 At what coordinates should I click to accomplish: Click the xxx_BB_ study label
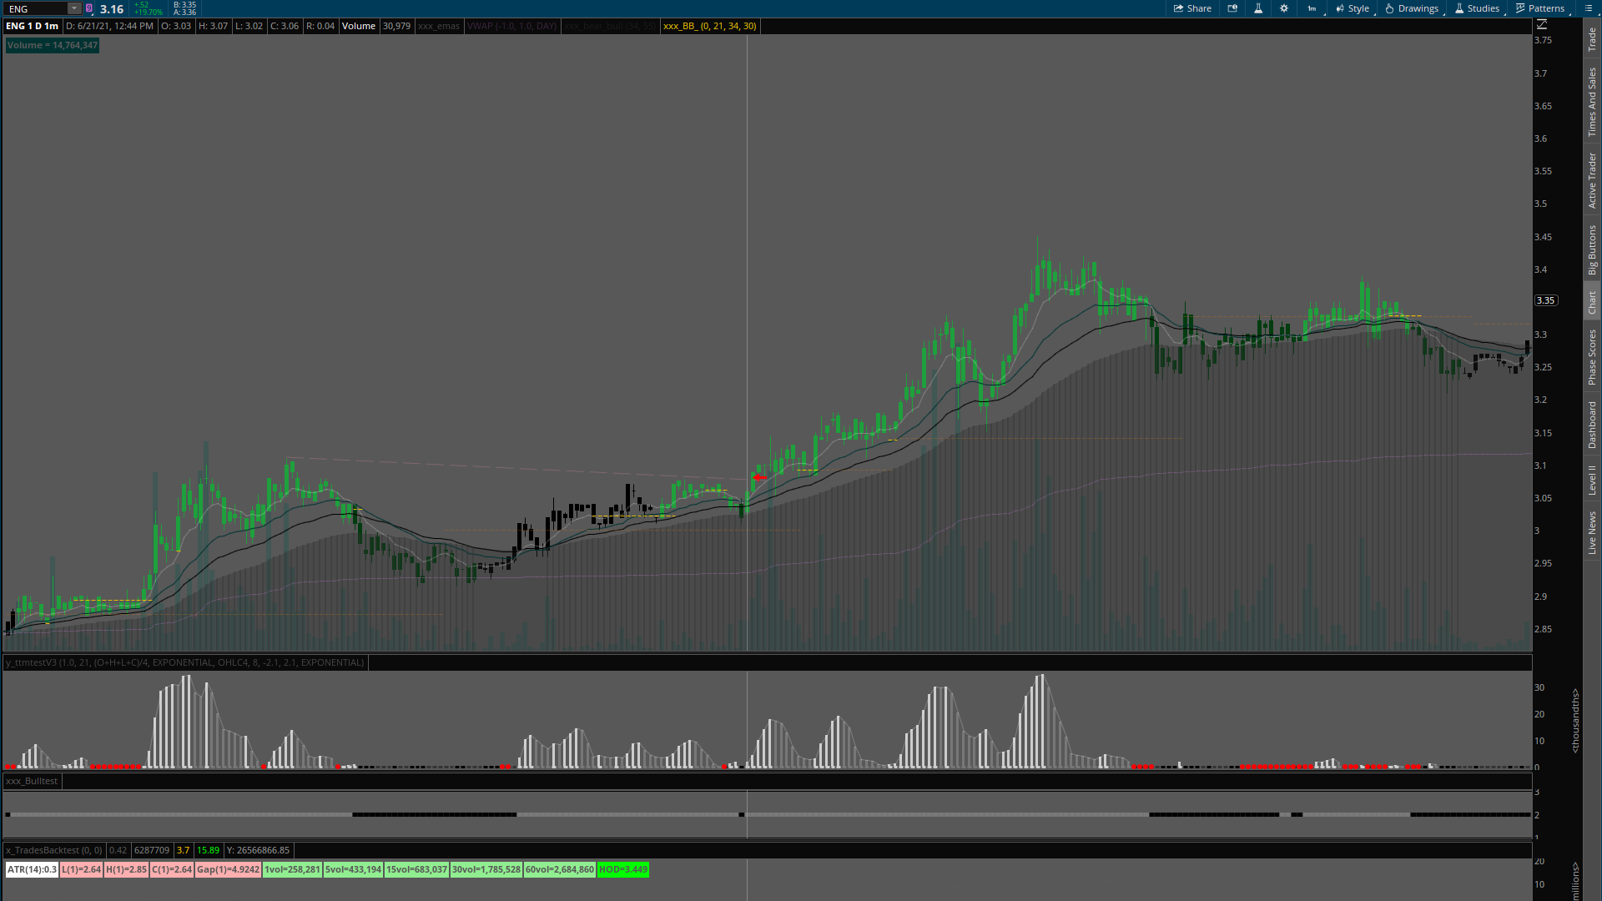[709, 26]
